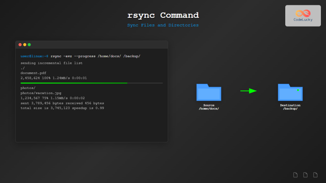Click the green transfer progress bar
The height and width of the screenshot is (183, 326).
74,83
